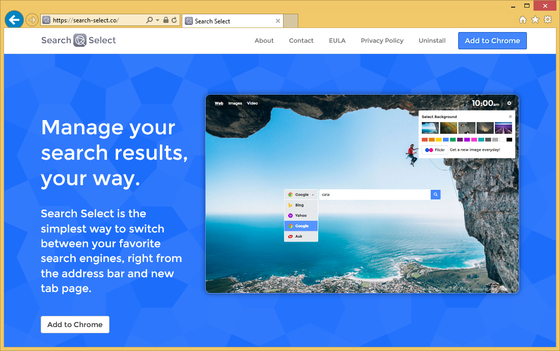Screen dimensions: 560x351
Task: Choose the gray rock background thumbnail
Action: click(x=467, y=128)
